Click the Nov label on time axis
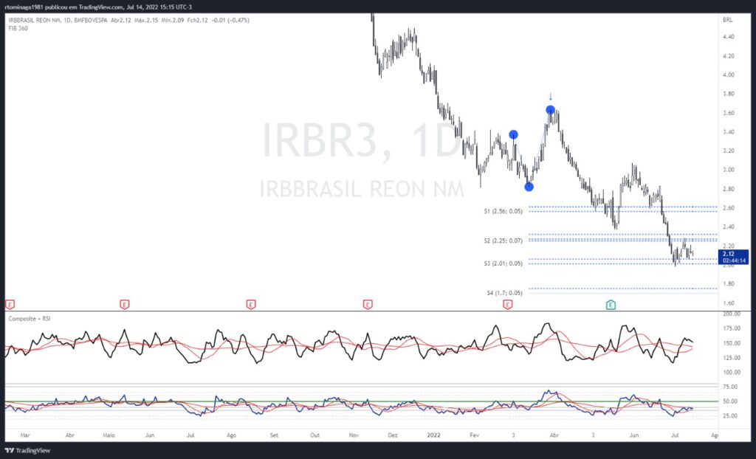Image resolution: width=756 pixels, height=459 pixels. tap(354, 435)
